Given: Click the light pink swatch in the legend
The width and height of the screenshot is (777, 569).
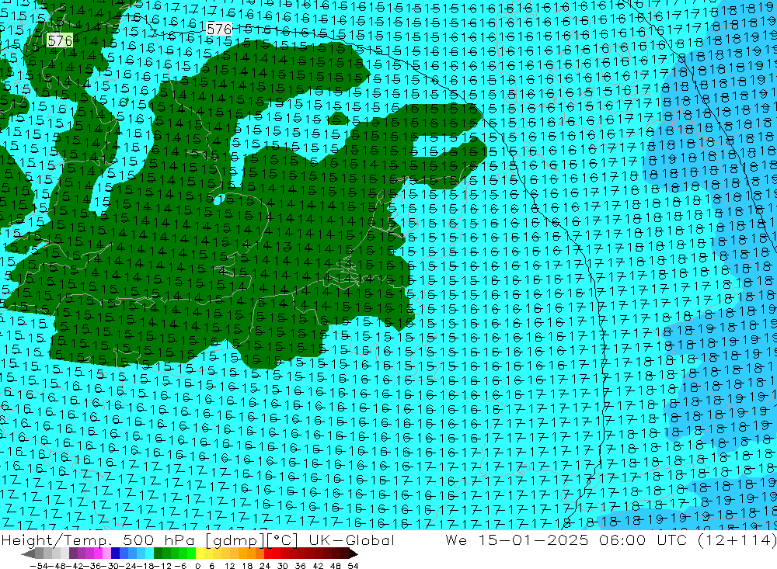Looking at the screenshot, I should (x=106, y=553).
